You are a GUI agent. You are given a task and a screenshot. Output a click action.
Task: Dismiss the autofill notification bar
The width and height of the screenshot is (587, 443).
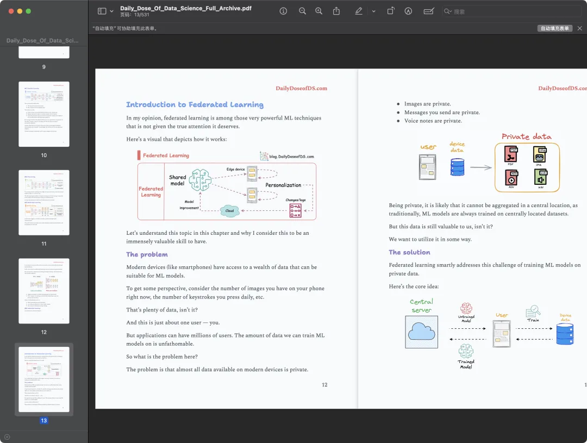(x=579, y=28)
